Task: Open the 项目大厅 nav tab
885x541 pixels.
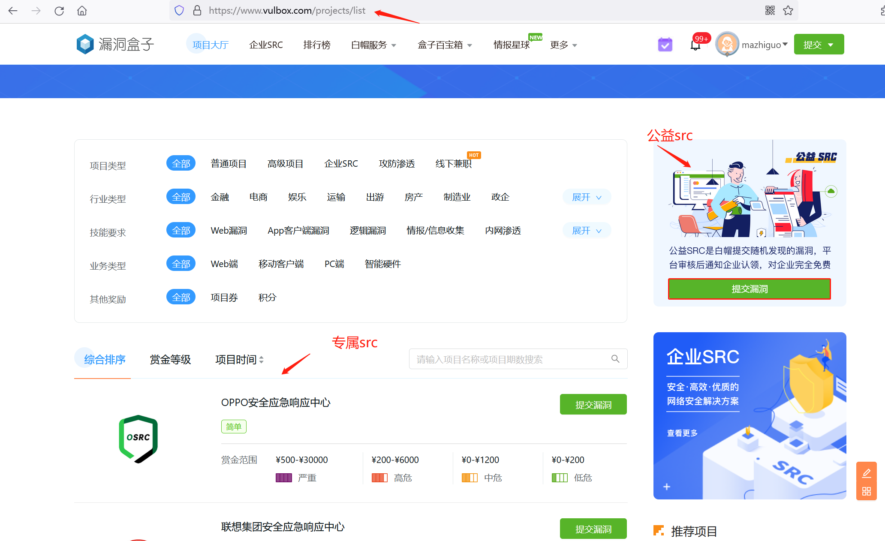Action: pyautogui.click(x=210, y=45)
